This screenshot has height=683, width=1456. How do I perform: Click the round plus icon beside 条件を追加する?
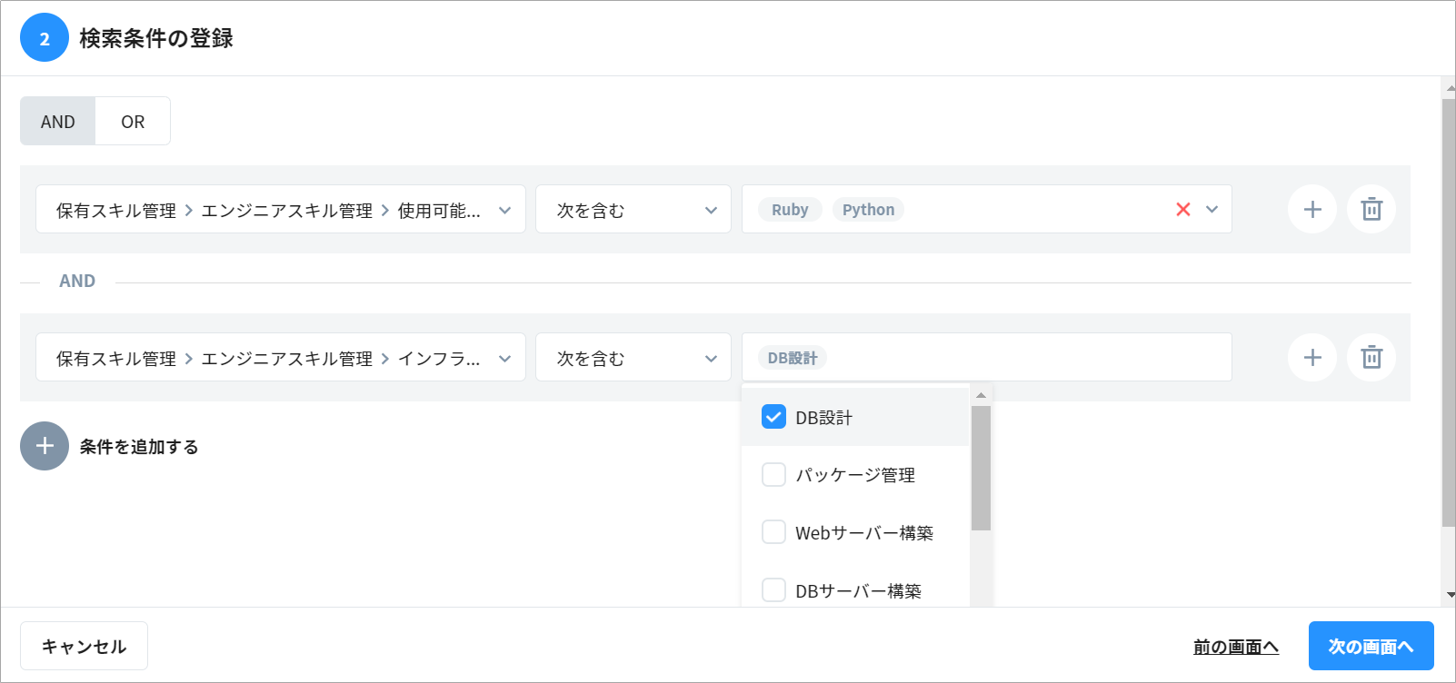(45, 446)
